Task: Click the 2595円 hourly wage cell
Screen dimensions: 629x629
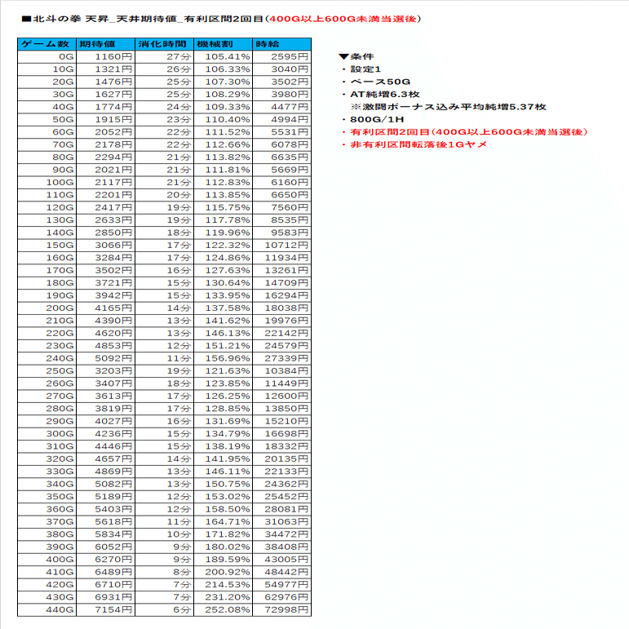Action: pyautogui.click(x=281, y=56)
